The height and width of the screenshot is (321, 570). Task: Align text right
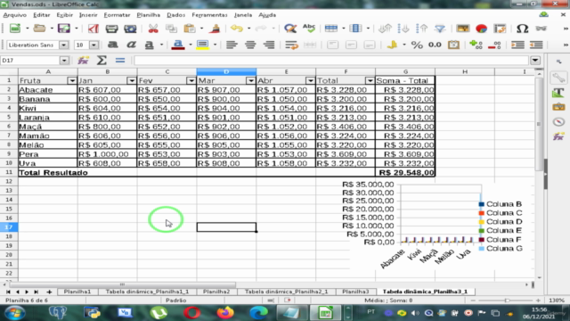pyautogui.click(x=269, y=45)
